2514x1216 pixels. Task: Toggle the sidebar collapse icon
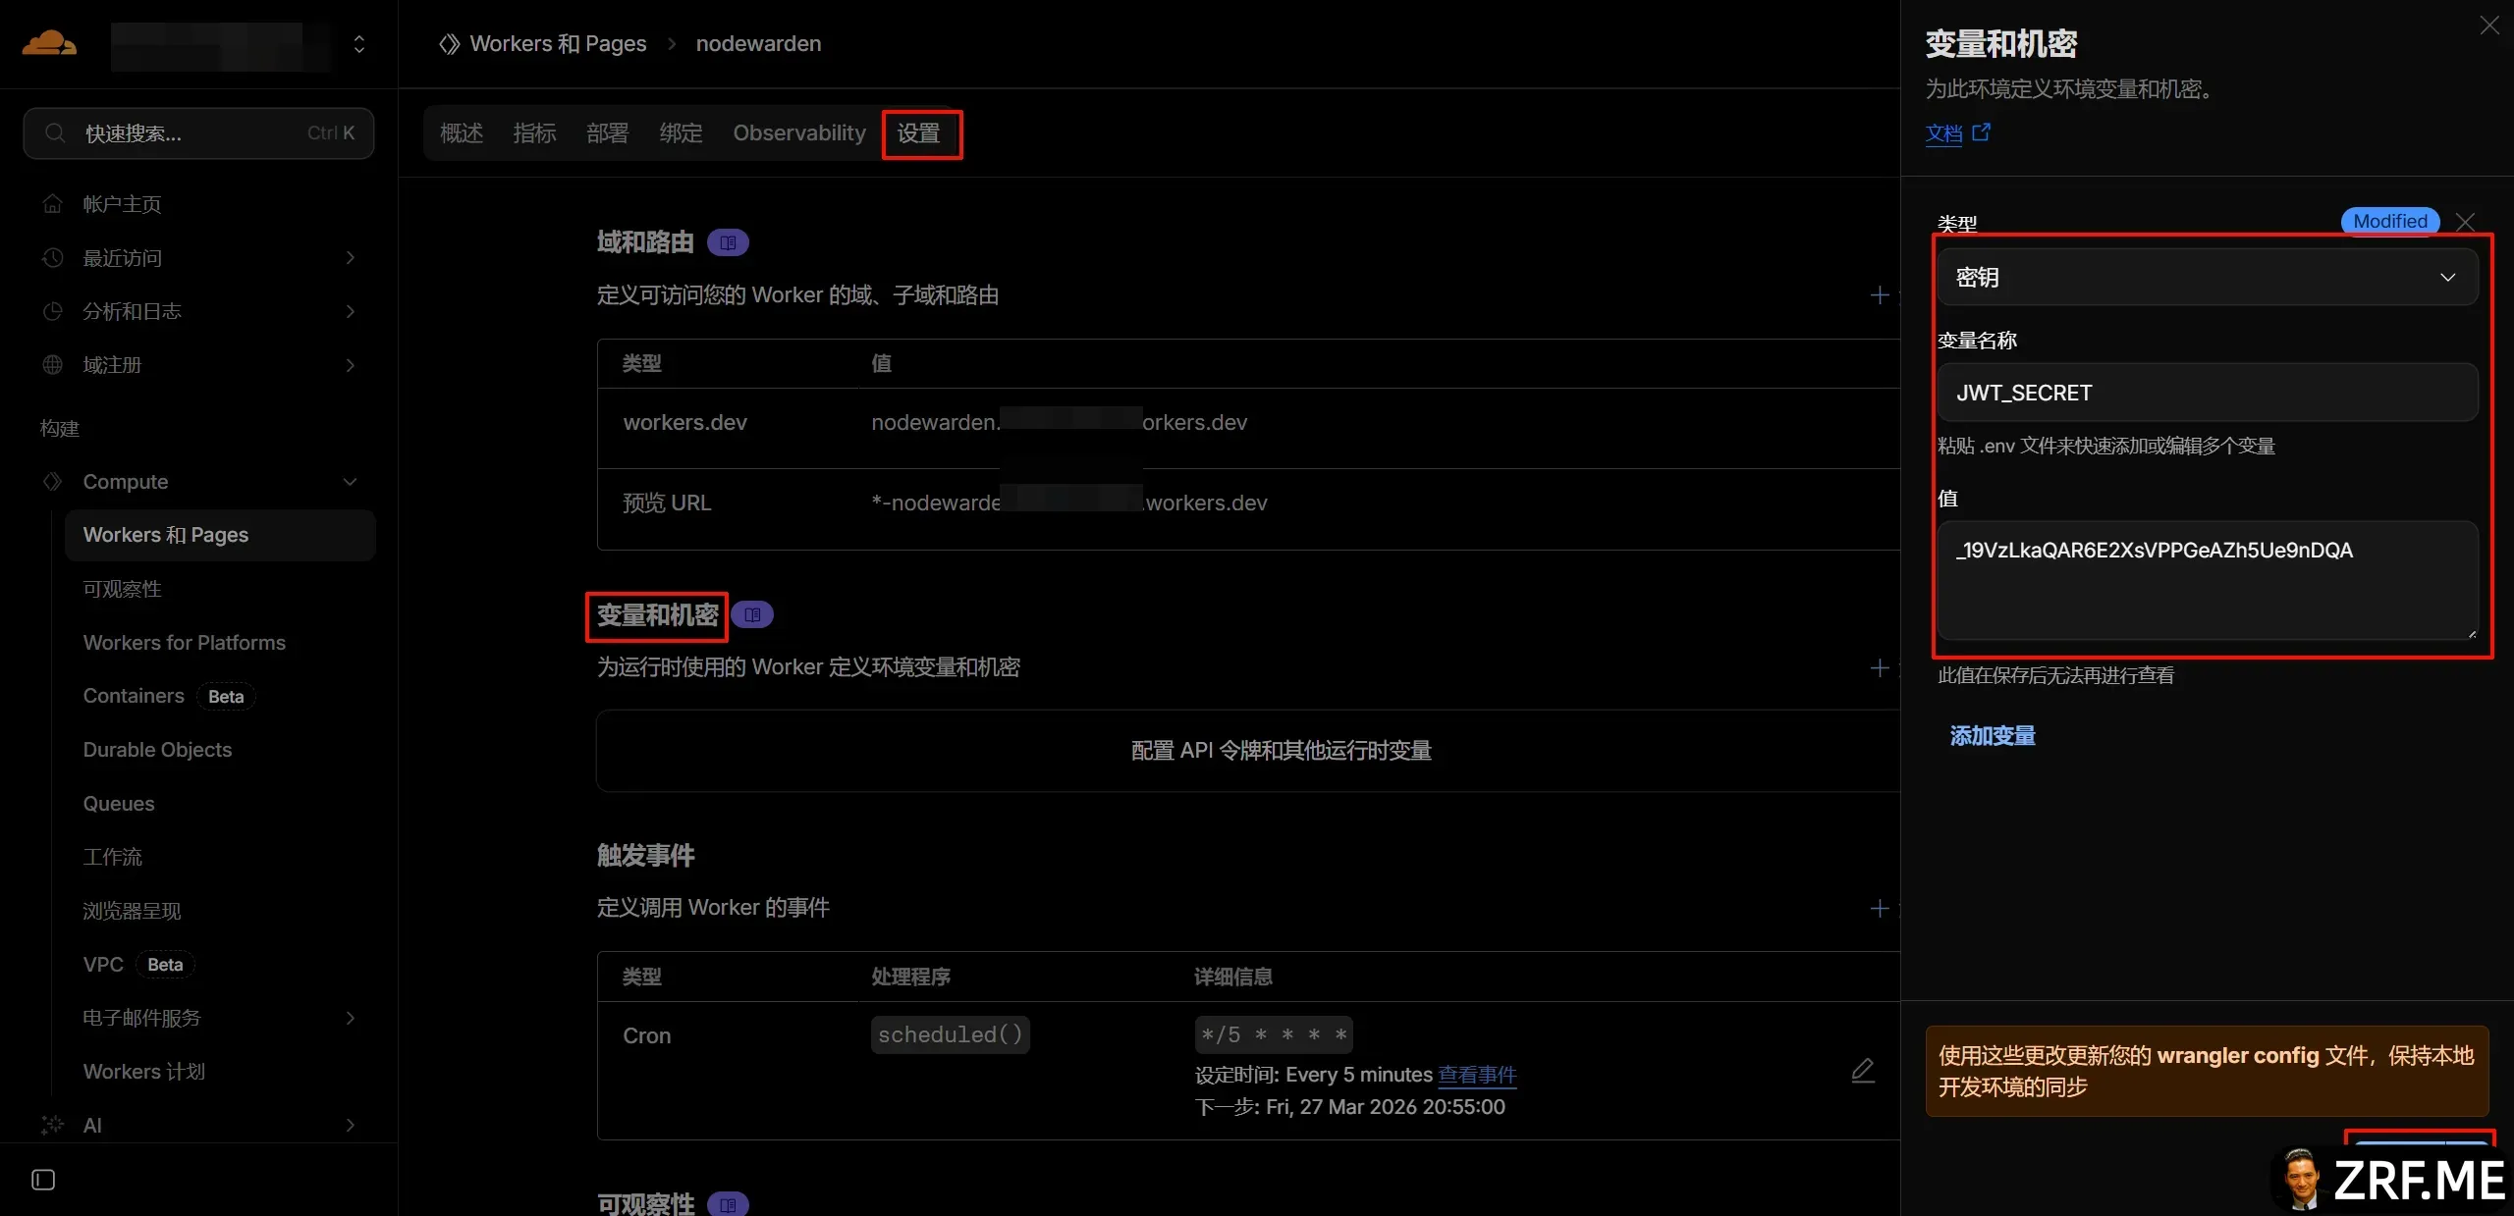pos(43,1180)
